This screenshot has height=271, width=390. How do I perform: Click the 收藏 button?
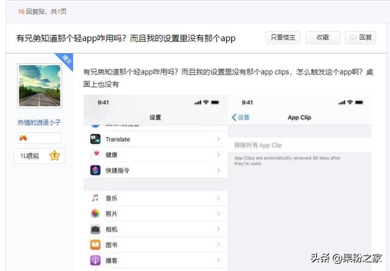coord(322,38)
